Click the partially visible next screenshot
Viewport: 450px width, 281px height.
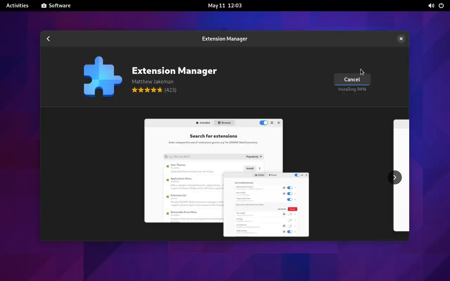[401, 175]
